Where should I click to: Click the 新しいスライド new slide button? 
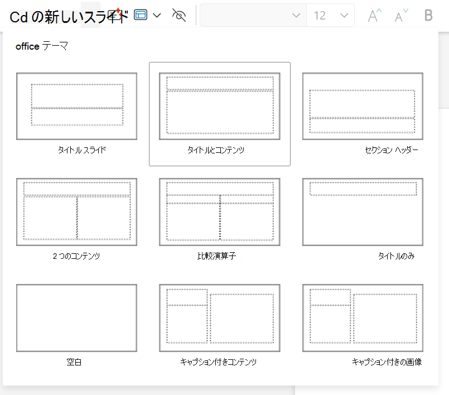tap(69, 17)
